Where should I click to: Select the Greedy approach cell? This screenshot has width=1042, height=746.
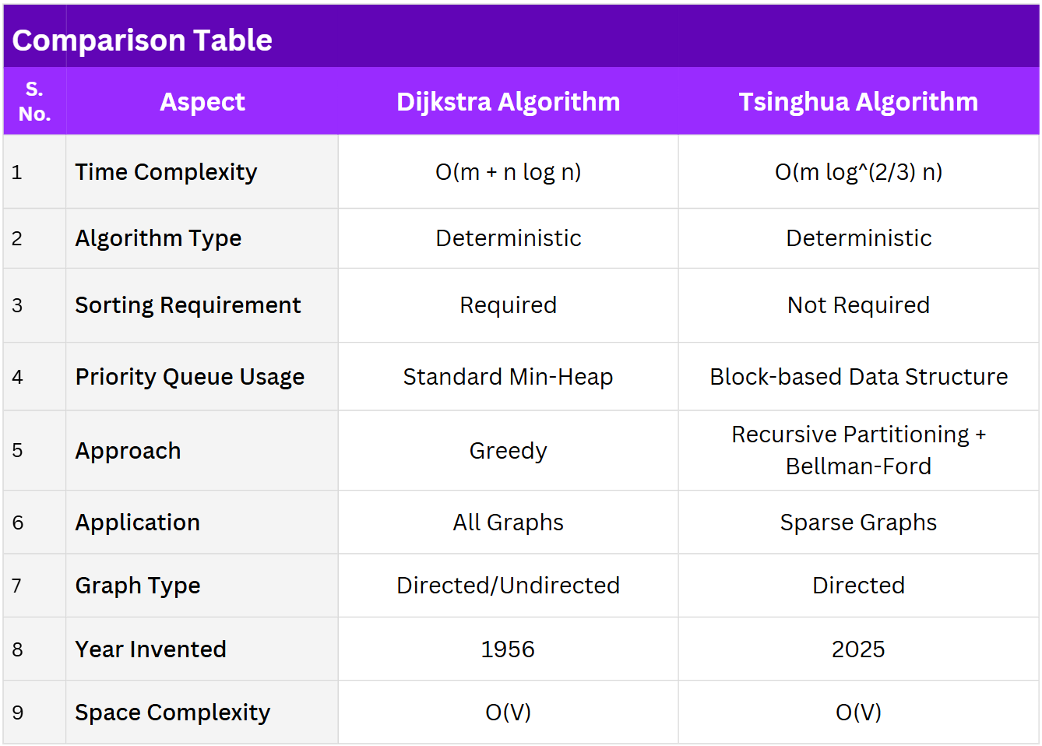509,451
